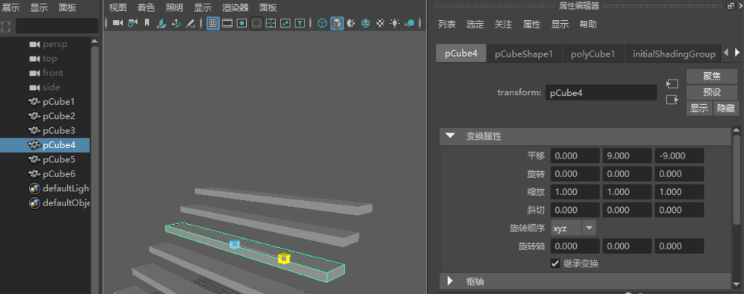Image resolution: width=744 pixels, height=294 pixels.
Task: Toggle the Gate Mask icon
Action: [x=256, y=23]
